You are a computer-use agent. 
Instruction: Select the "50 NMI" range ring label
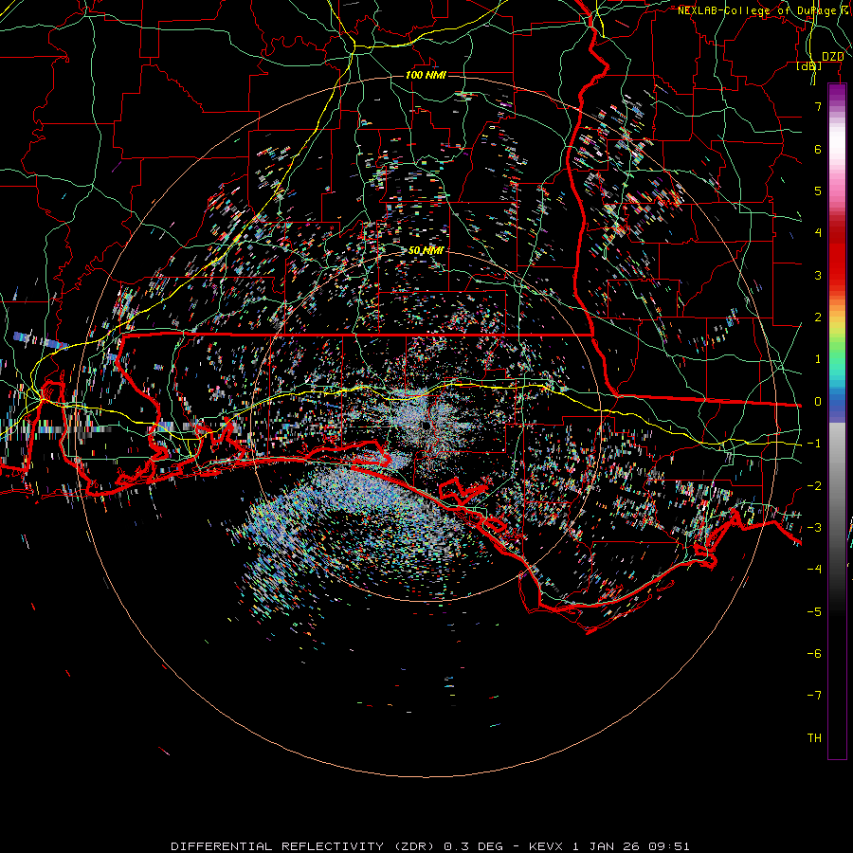426,250
